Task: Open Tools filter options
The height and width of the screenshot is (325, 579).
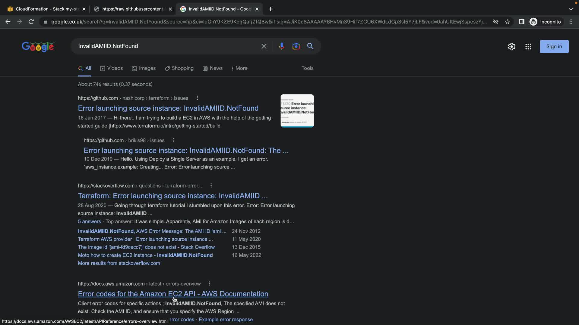Action: click(x=307, y=68)
